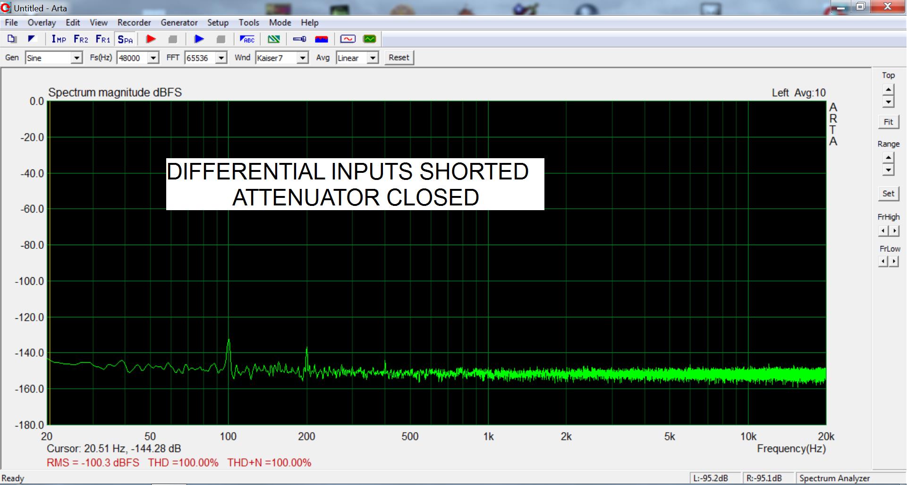The image size is (908, 485).
Task: Switch to IMP impulse response mode
Action: [x=59, y=39]
